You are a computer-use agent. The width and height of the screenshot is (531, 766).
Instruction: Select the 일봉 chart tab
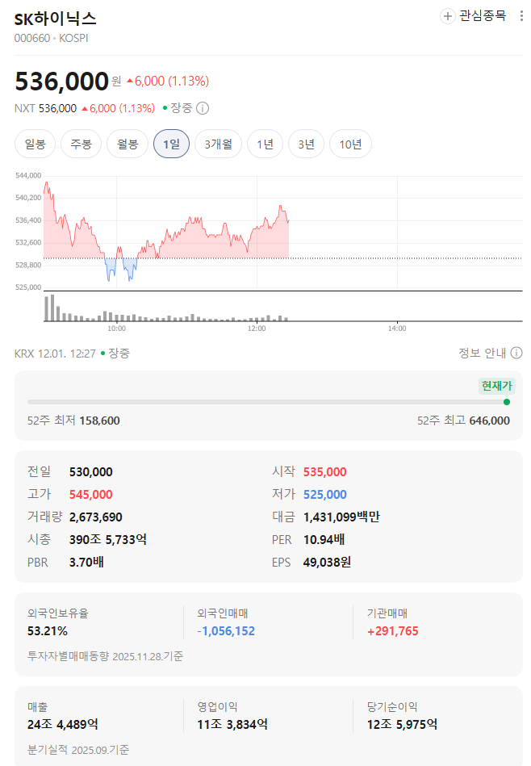click(36, 144)
